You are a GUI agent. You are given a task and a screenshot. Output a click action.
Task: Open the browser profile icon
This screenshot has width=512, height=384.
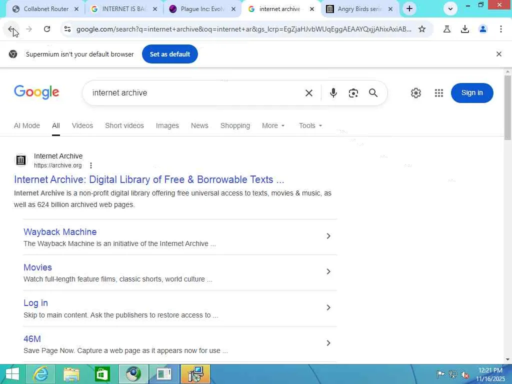pos(483,29)
